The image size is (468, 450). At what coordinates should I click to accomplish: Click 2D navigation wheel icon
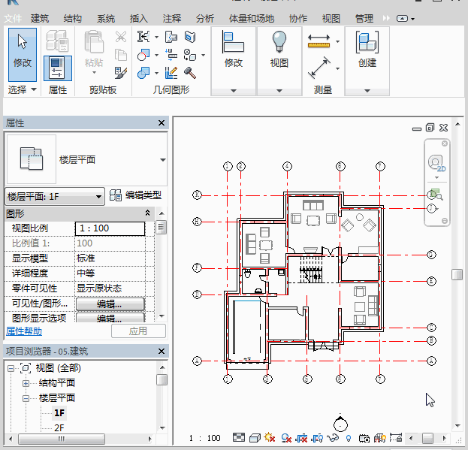point(435,163)
